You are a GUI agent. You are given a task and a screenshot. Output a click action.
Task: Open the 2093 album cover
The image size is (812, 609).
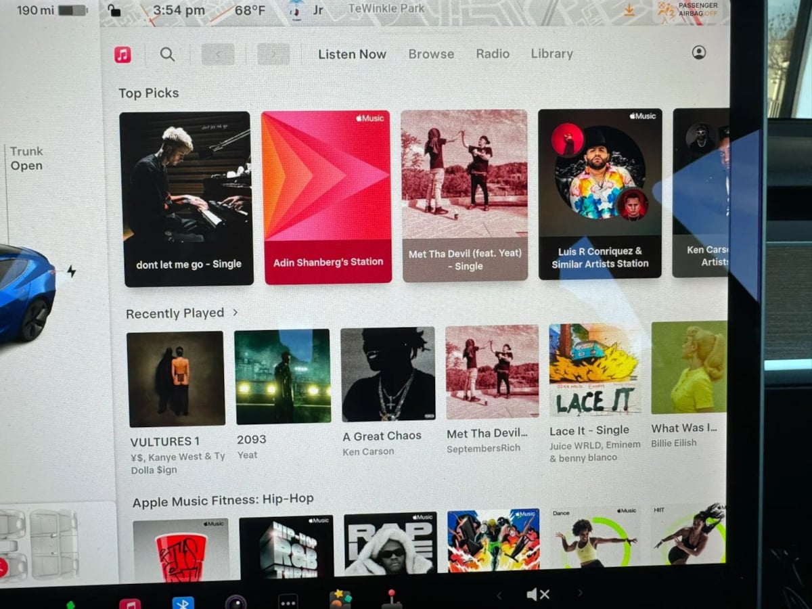coord(283,376)
